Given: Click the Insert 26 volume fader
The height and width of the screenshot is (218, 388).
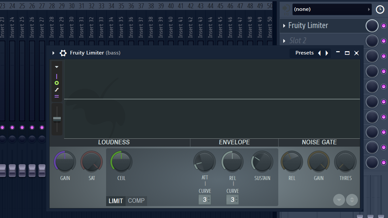Looking at the screenshot, I should 32,170.
